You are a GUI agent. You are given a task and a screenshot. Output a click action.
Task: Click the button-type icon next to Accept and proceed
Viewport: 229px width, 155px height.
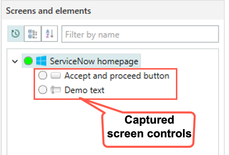click(56, 76)
